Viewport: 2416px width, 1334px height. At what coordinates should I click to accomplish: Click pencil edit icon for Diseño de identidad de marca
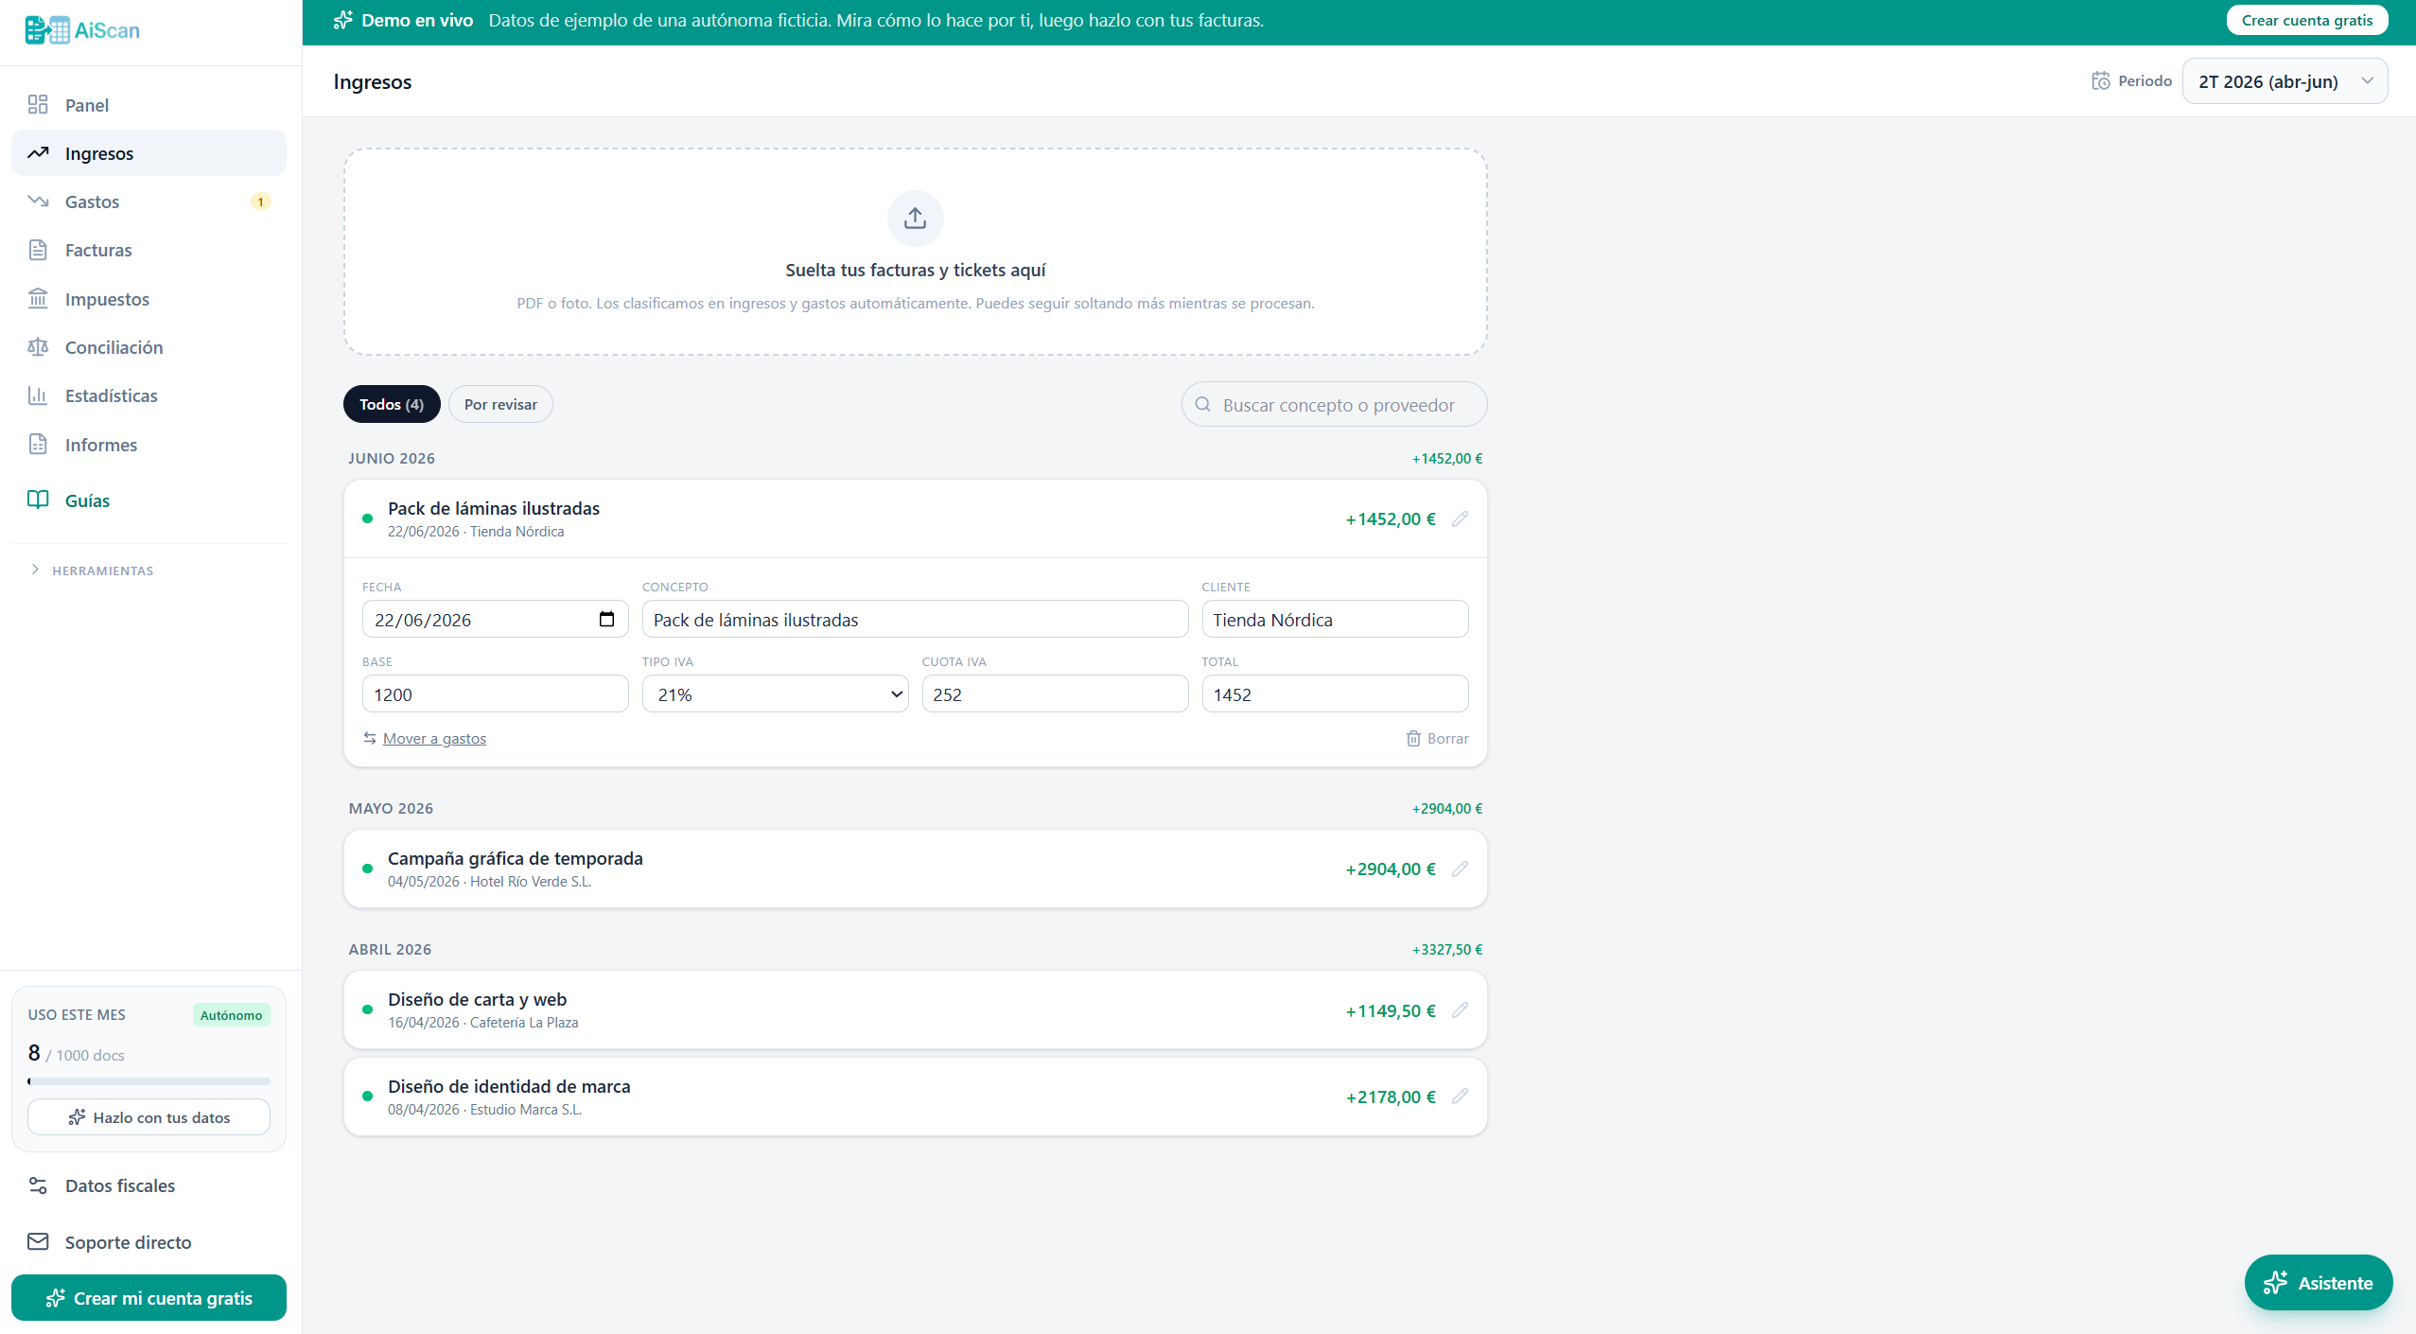pos(1460,1096)
